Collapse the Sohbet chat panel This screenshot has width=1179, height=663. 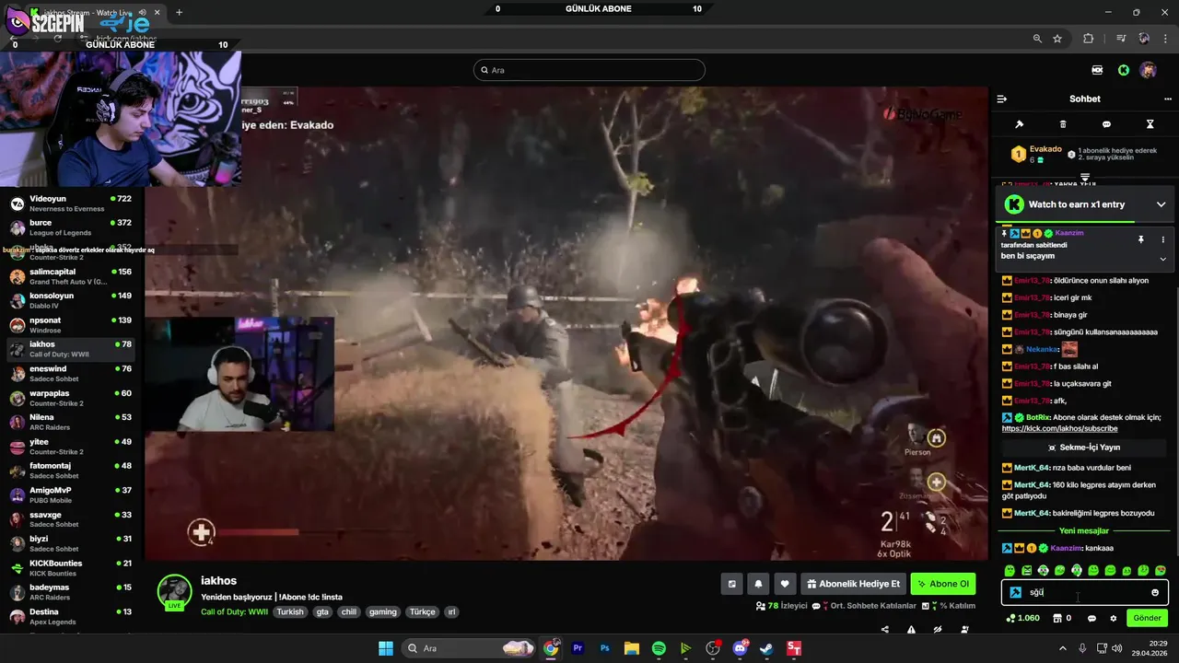tap(1002, 99)
